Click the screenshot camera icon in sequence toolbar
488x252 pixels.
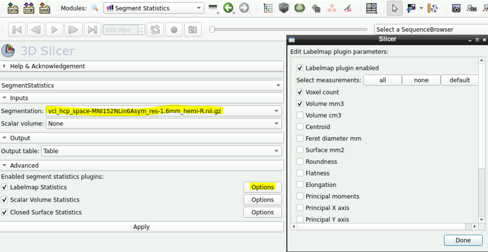193,30
